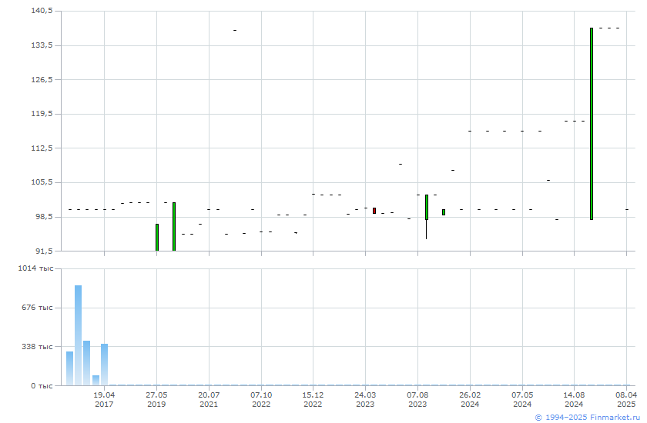Click the red candlestick after 24.03 2023
This screenshot has width=647, height=423.
tap(374, 211)
